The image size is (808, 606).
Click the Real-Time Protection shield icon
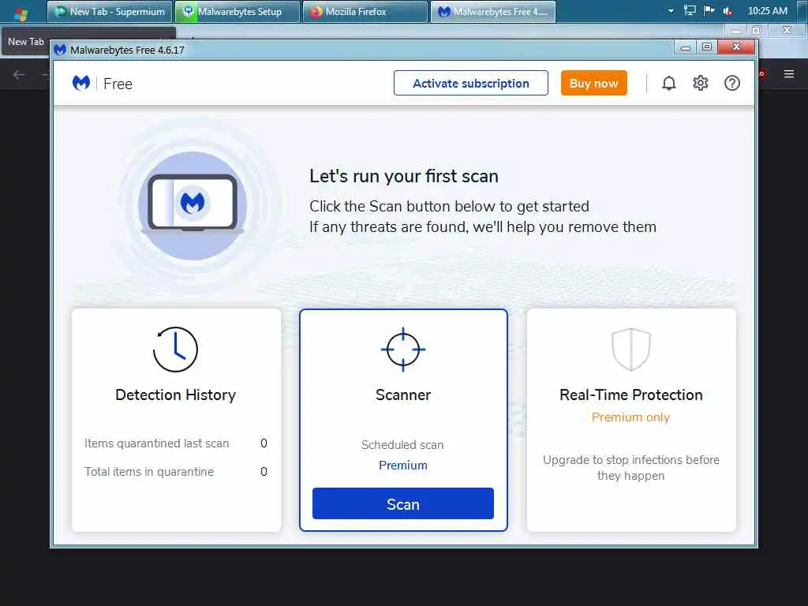coord(630,350)
